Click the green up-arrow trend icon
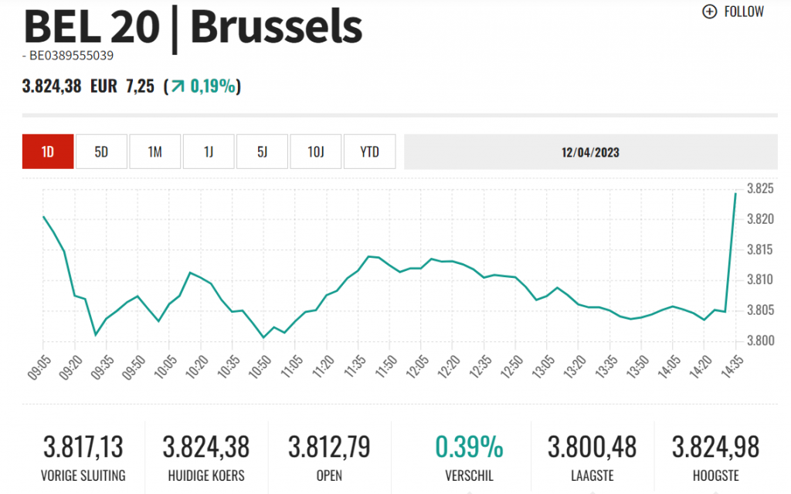Image resolution: width=791 pixels, height=494 pixels. 178,86
